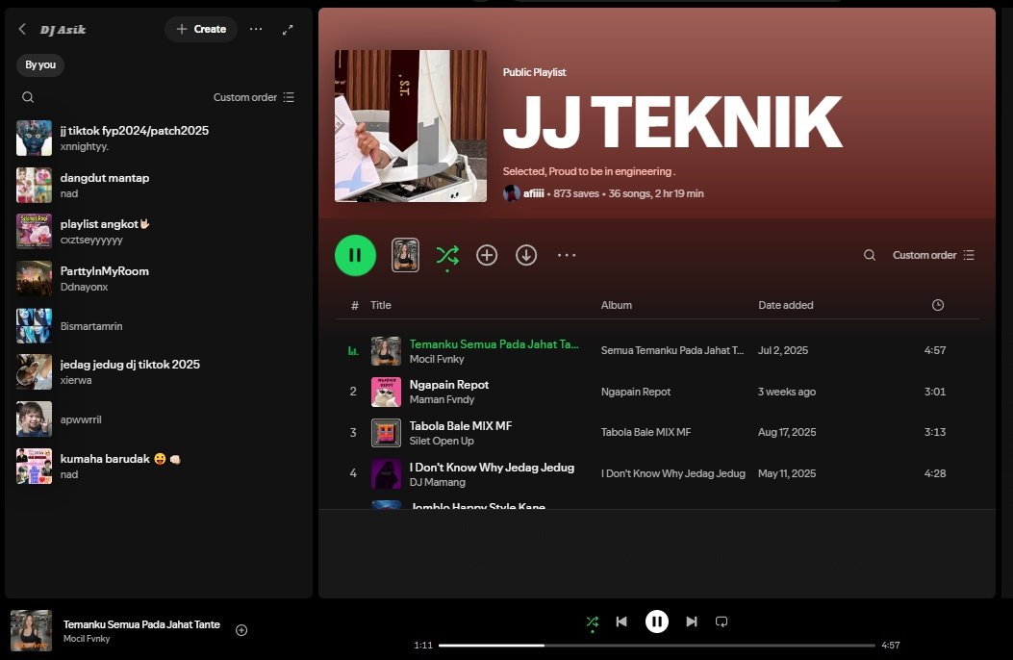Open the DJ Mamang artist link
Image resolution: width=1013 pixels, height=660 pixels.
[438, 482]
